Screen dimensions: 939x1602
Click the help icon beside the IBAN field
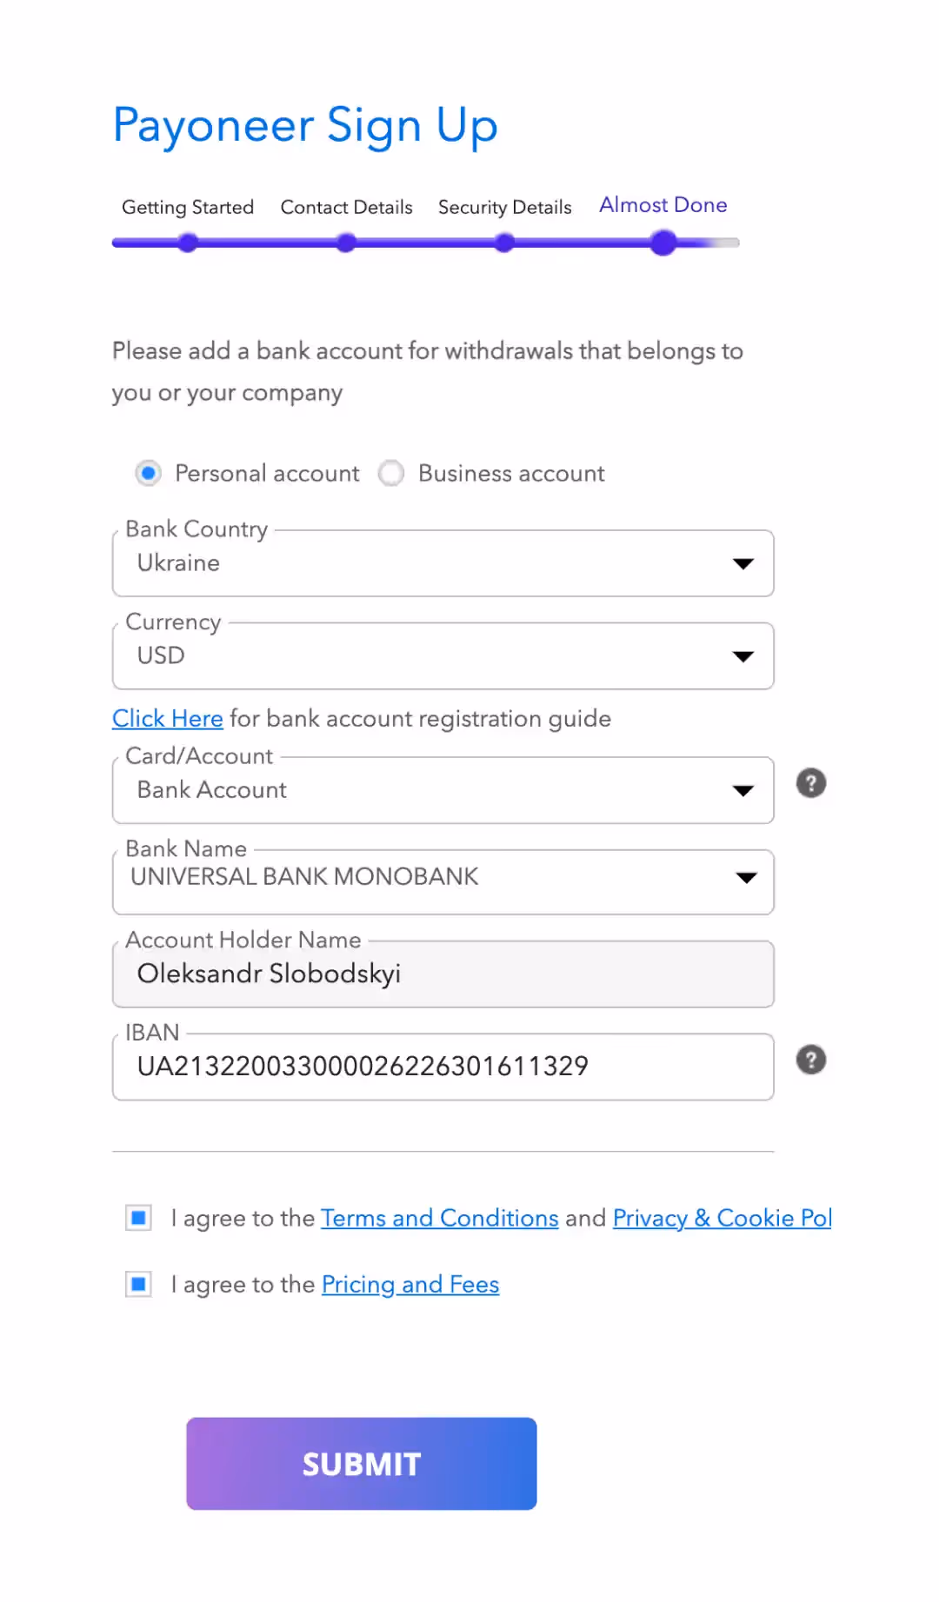click(810, 1060)
